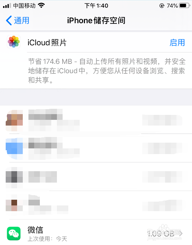Viewport: 192px width, 245px height.
Task: Open the green WeChat app icon
Action: (14, 234)
